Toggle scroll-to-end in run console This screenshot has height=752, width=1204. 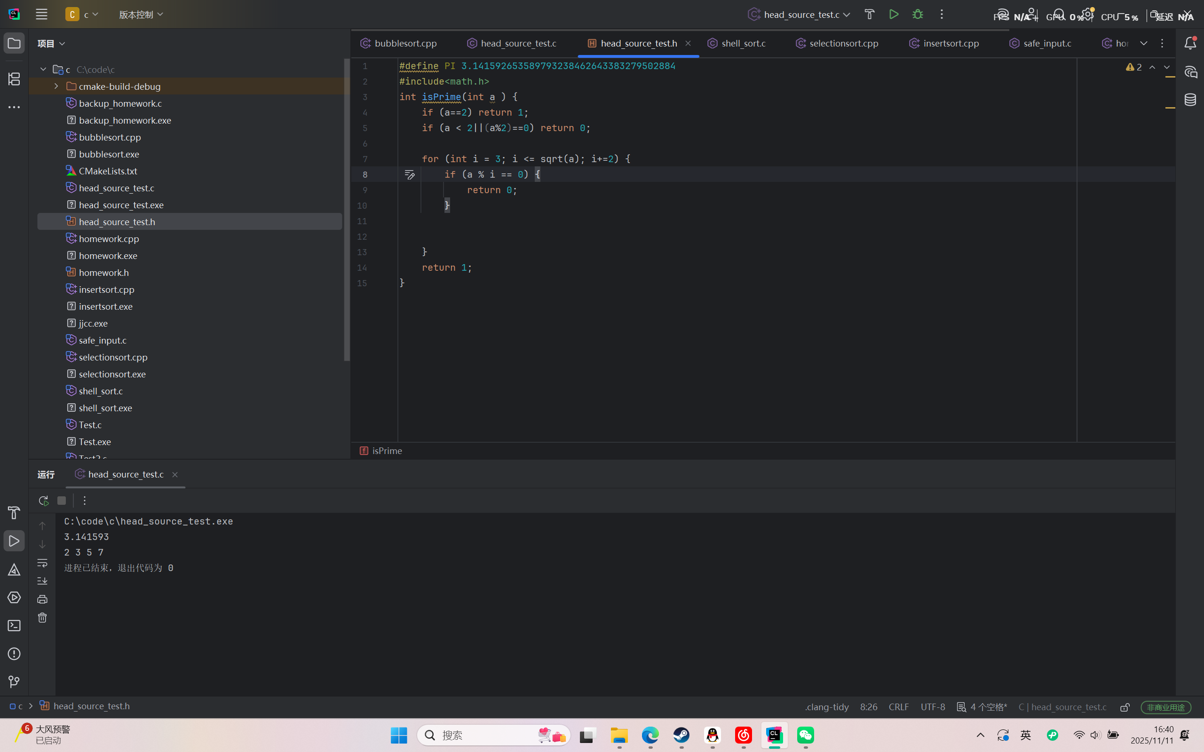pos(42,581)
